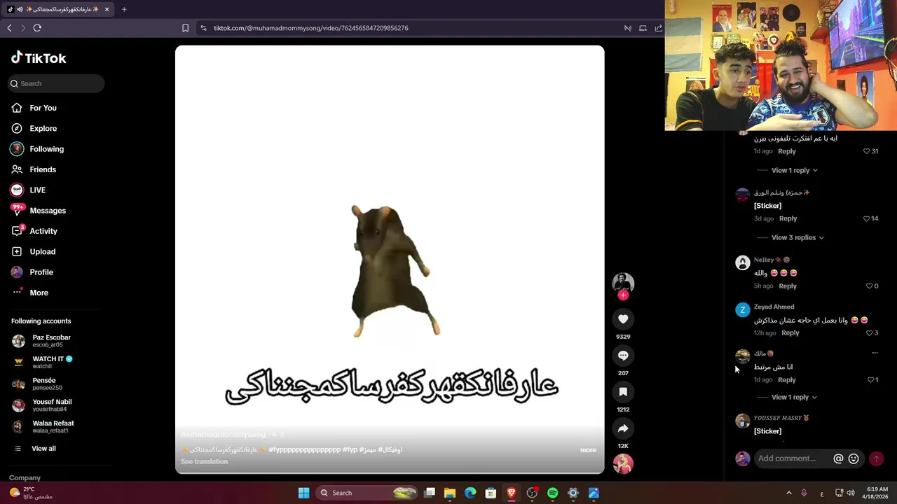
Task: Insert a mention with the @ icon
Action: pyautogui.click(x=838, y=458)
